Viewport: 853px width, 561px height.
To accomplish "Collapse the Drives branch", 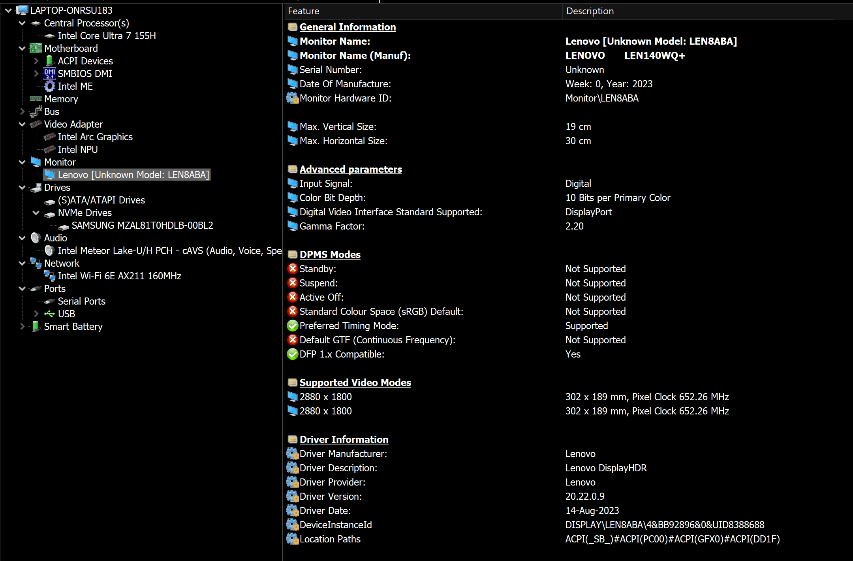I will point(22,188).
